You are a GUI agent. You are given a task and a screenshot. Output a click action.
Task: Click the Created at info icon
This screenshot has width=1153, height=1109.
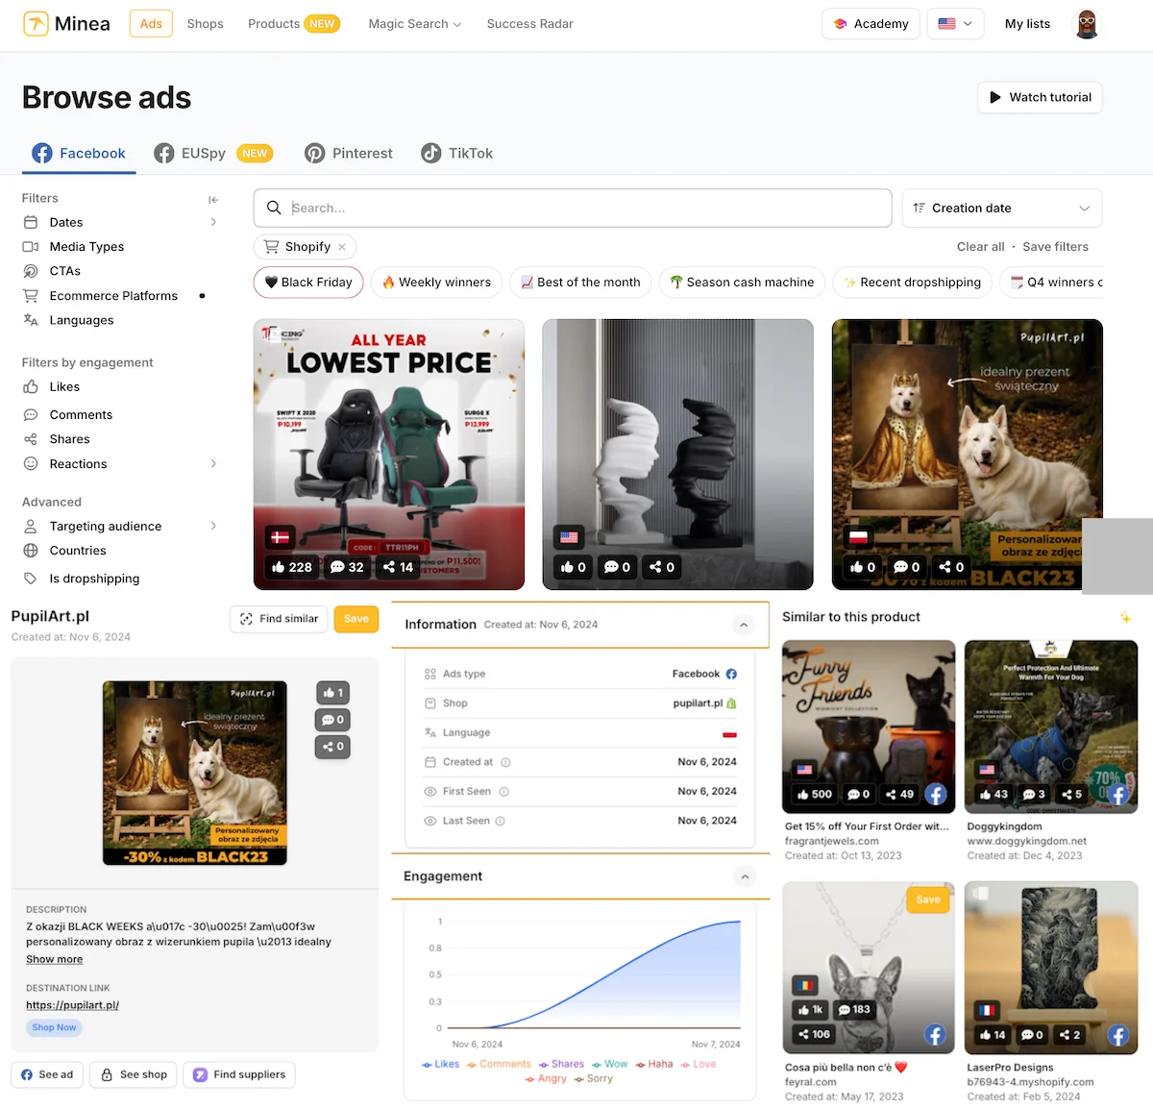tap(505, 762)
